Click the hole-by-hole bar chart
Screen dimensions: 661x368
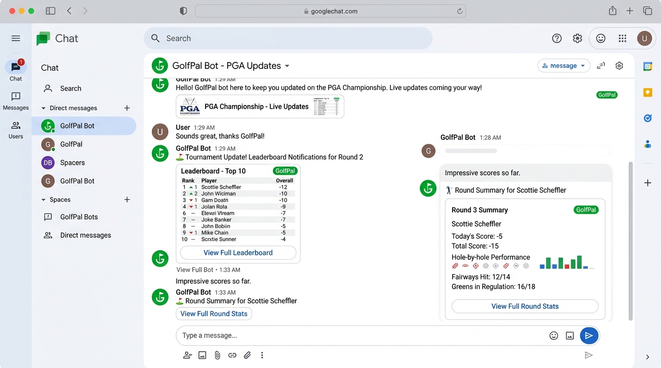pyautogui.click(x=567, y=262)
